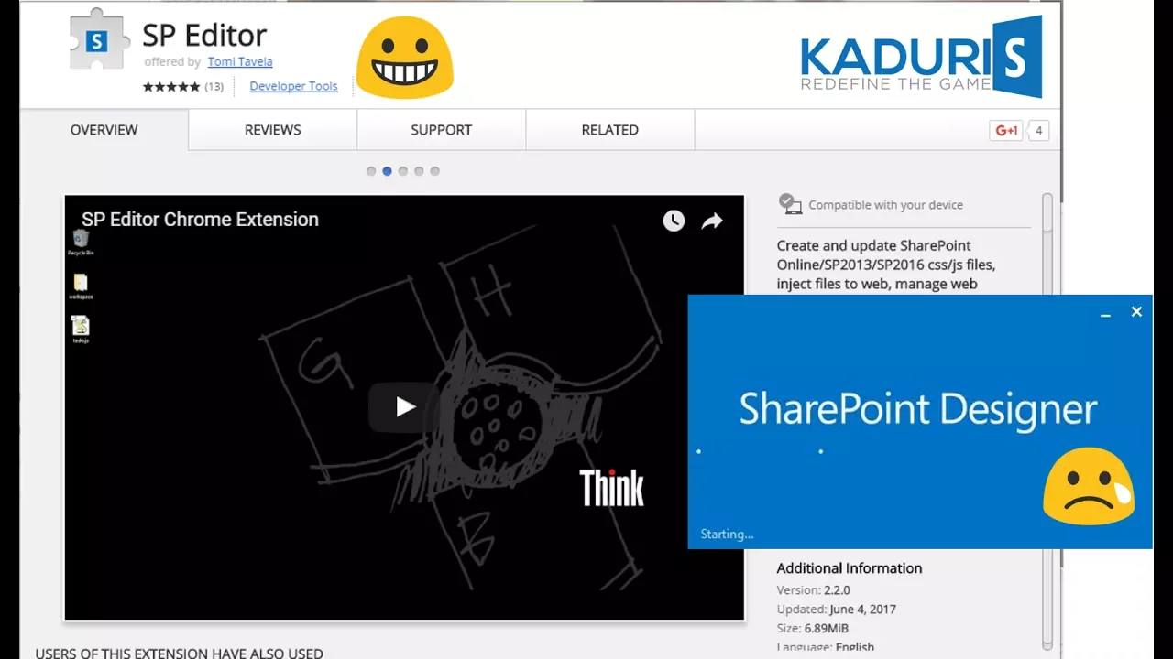Click the 'Version: 2.2.0' text
This screenshot has width=1173, height=659.
(814, 590)
